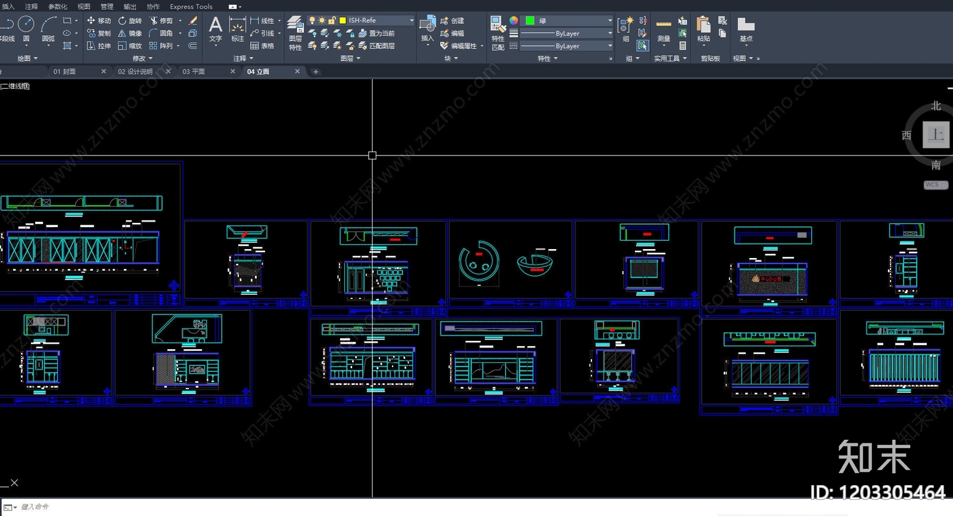Expand the Draw (绘图) panel
The height and width of the screenshot is (516, 953).
pos(27,58)
